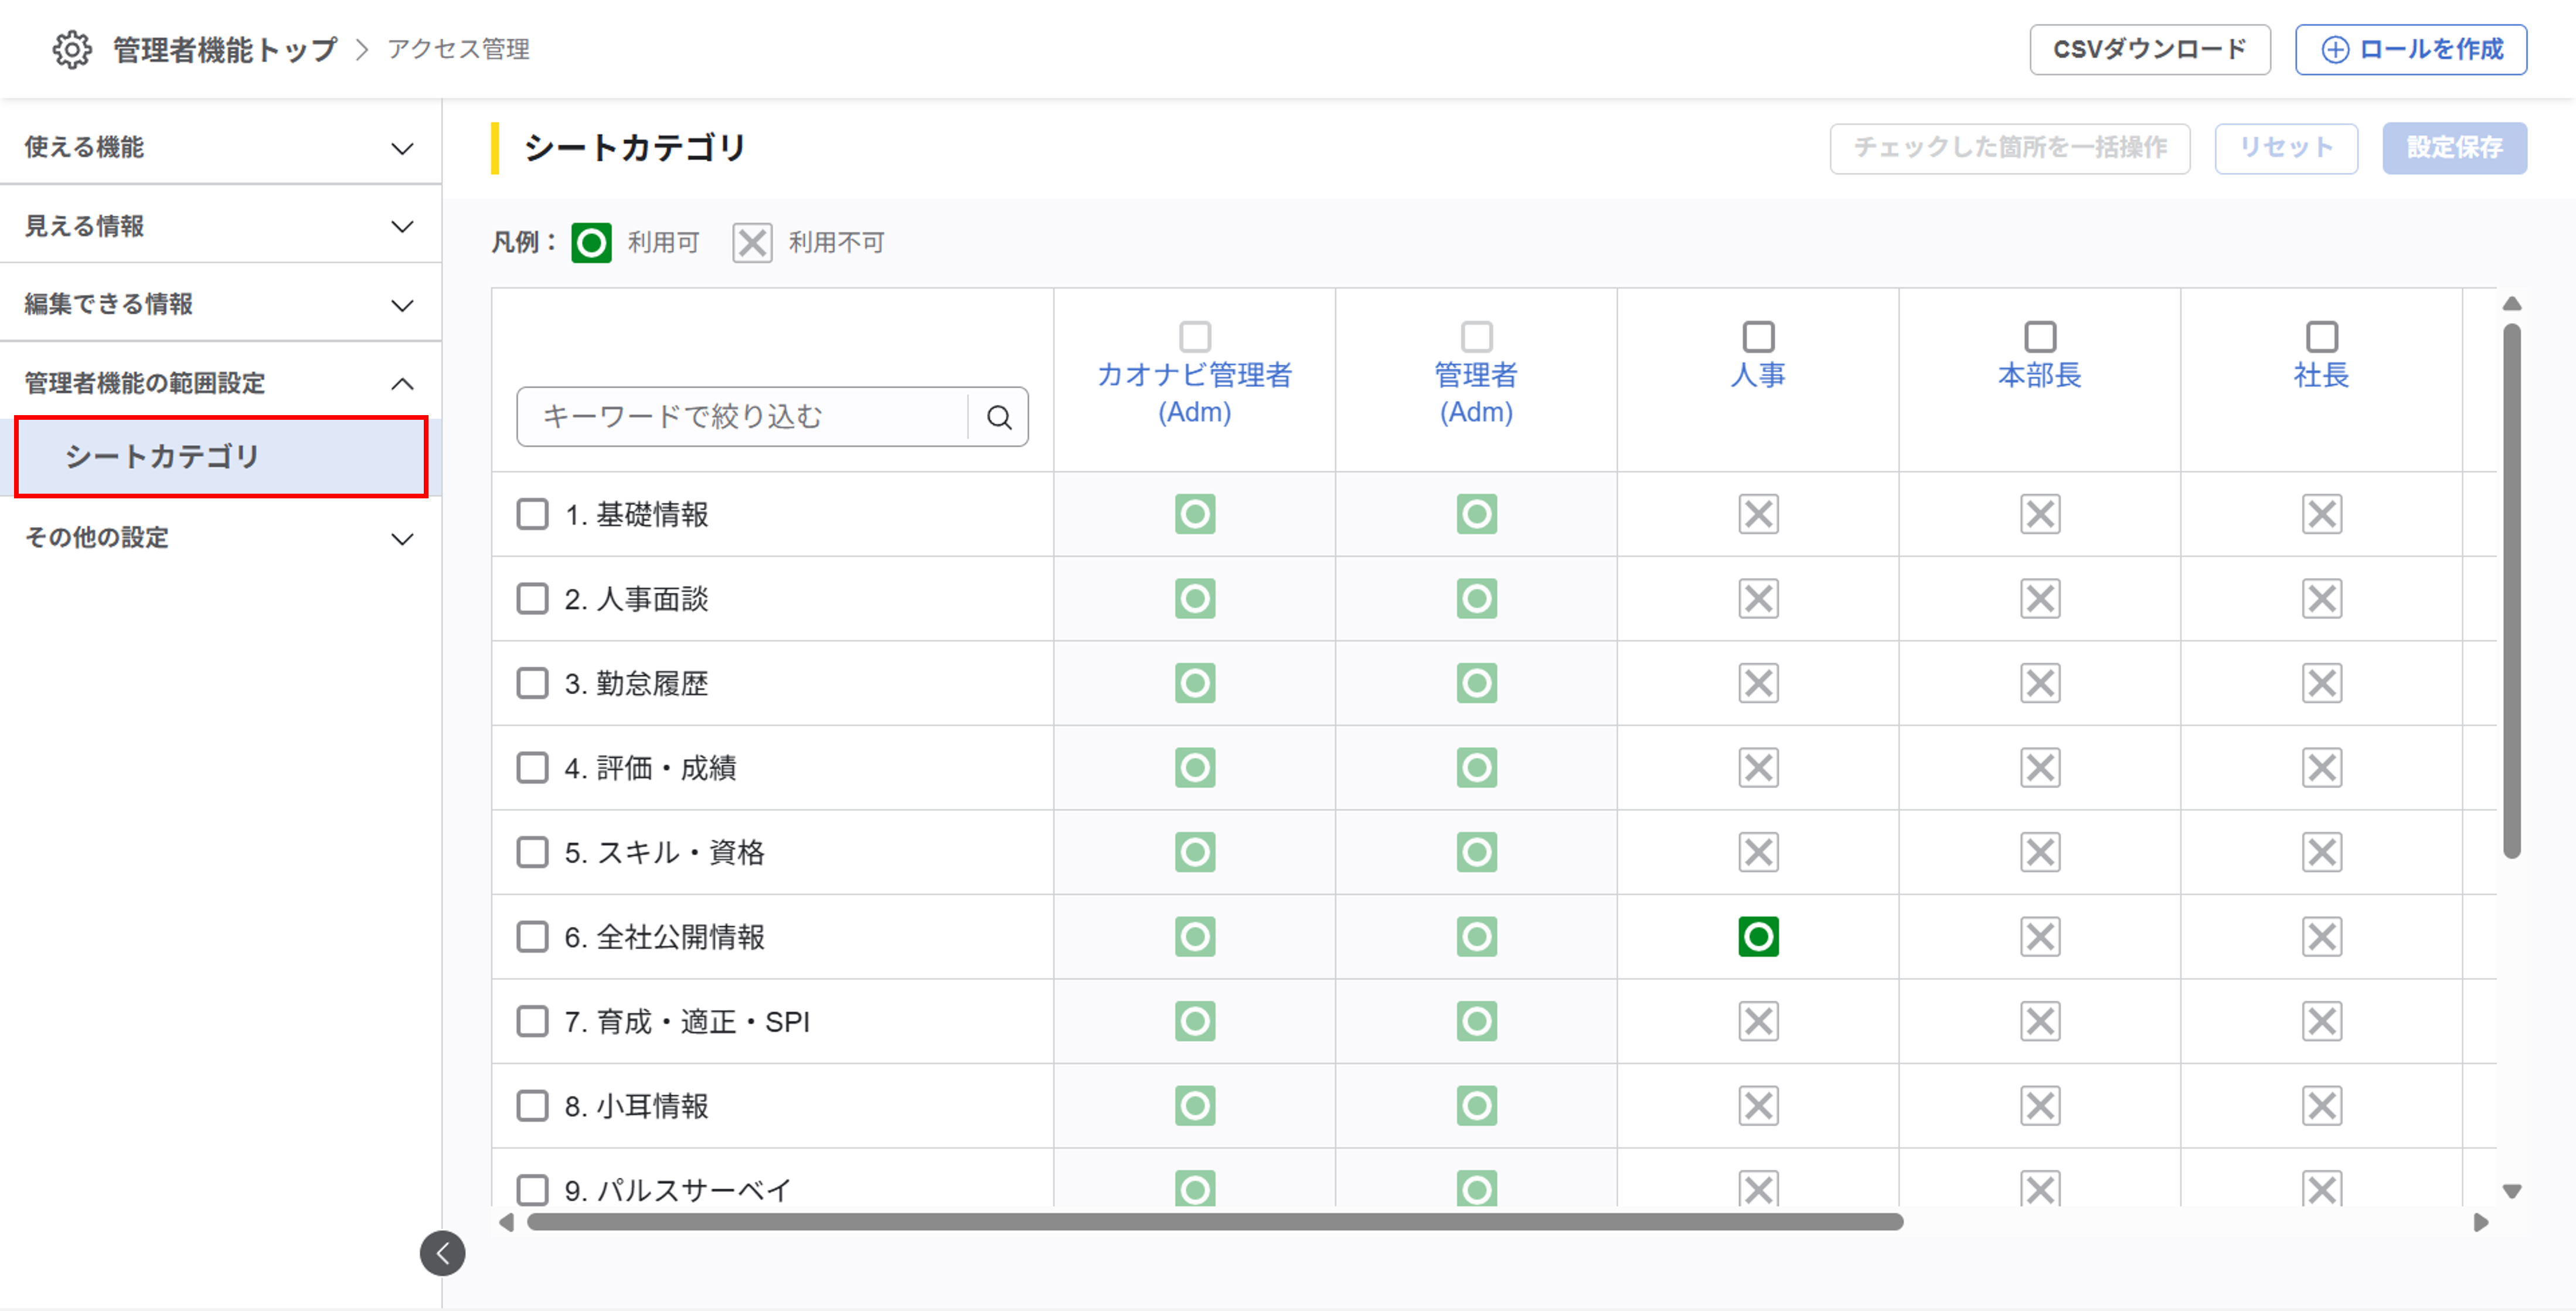Toggle 人事 X icon for 1. 基礎情報
This screenshot has height=1311, width=2576.
pos(1758,514)
